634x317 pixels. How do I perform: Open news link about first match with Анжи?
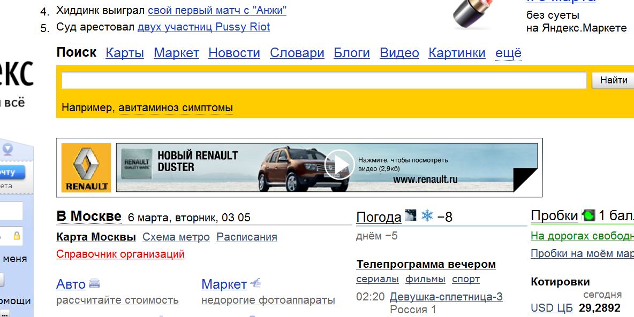[x=217, y=10]
